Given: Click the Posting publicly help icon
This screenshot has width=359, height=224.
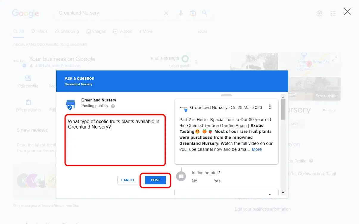Looking at the screenshot, I should pyautogui.click(x=113, y=106).
